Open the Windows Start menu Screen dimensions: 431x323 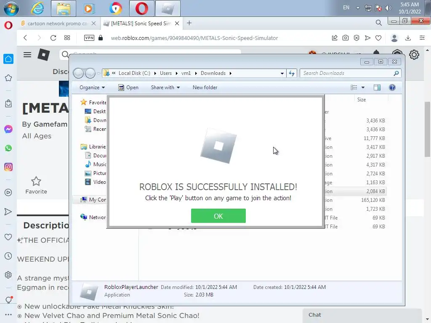coord(11,8)
